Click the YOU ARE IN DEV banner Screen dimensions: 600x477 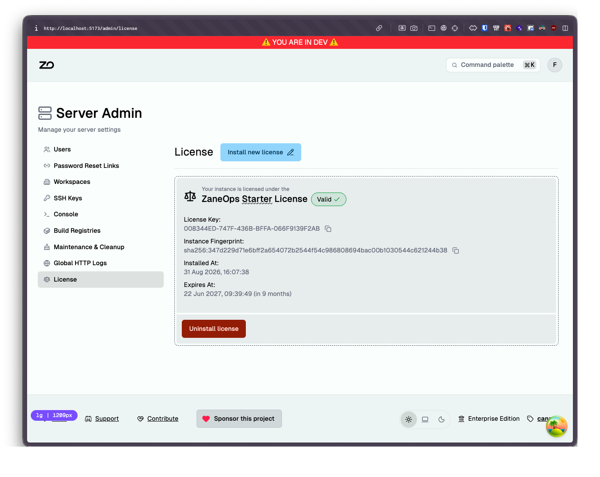(x=300, y=42)
